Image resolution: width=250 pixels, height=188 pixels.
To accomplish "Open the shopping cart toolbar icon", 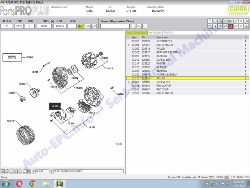I will click(225, 21).
